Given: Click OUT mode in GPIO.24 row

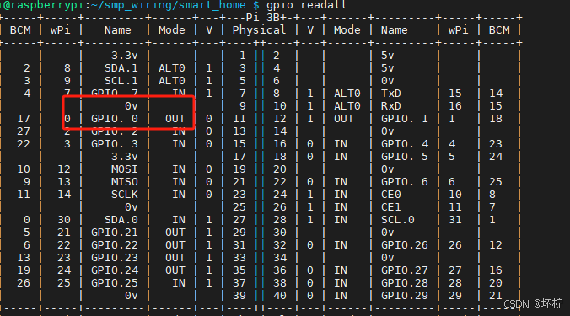Looking at the screenshot, I should [x=175, y=270].
